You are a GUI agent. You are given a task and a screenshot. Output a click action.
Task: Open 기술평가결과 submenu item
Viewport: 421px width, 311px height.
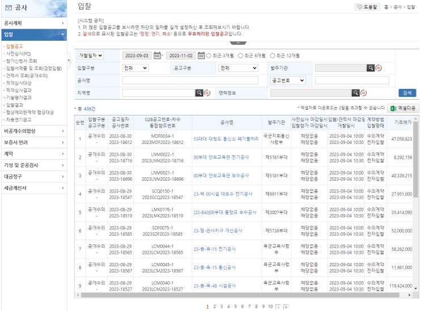tap(19, 97)
